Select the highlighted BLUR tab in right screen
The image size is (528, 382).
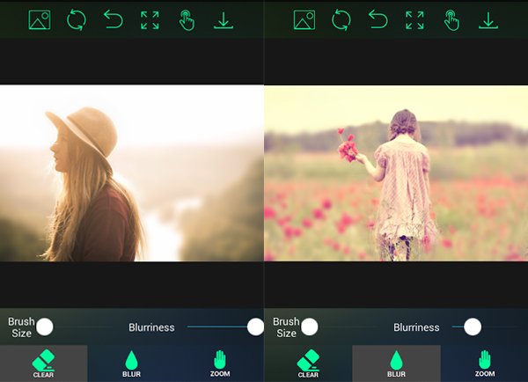click(396, 364)
